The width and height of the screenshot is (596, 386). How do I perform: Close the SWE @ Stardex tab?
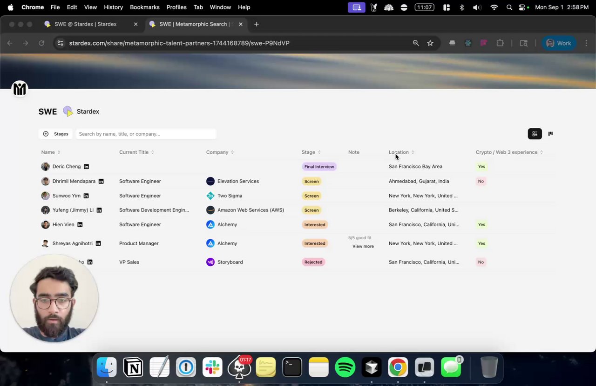(135, 24)
